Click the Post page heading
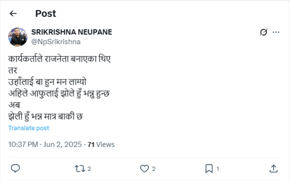 tap(46, 13)
